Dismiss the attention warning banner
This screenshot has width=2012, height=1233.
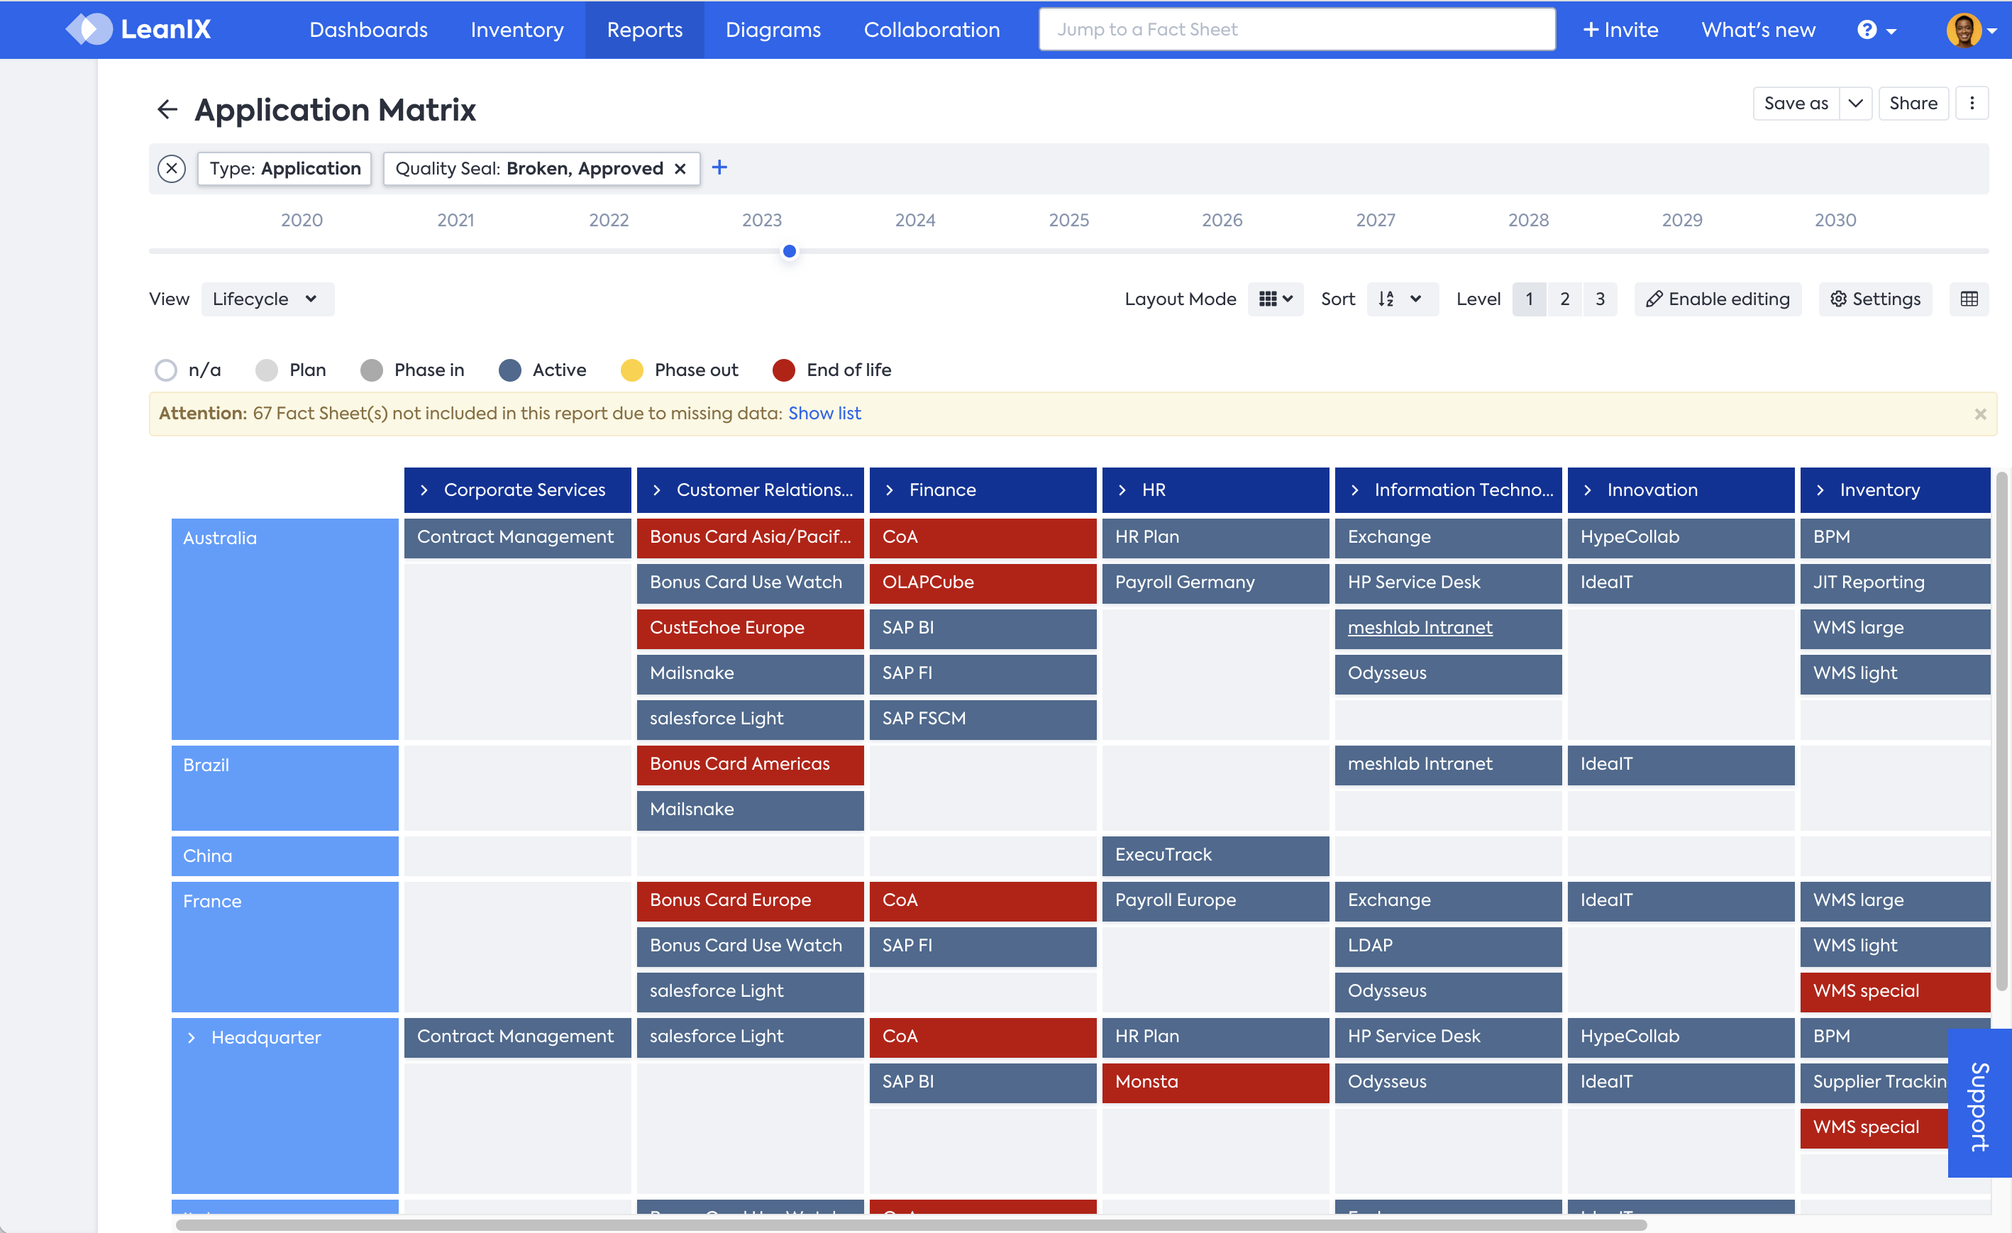tap(1980, 414)
